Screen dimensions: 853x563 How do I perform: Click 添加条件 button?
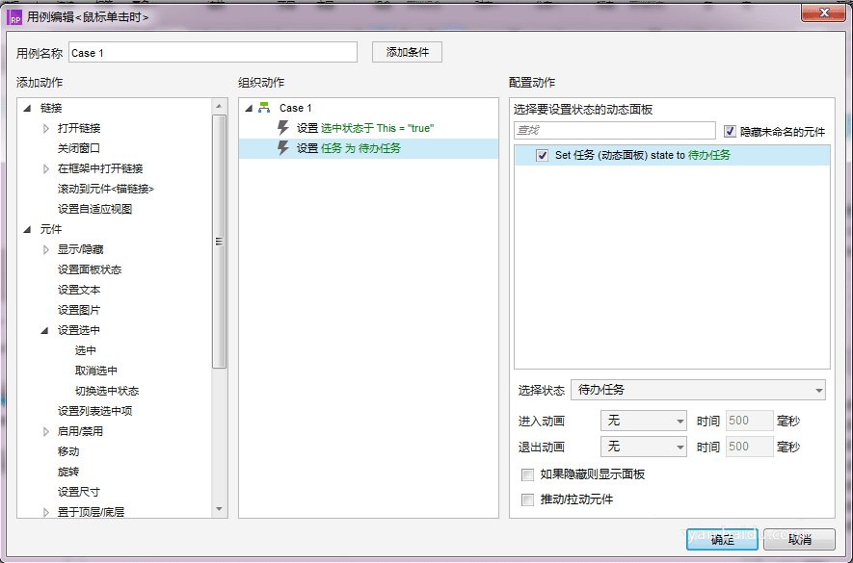pos(407,53)
